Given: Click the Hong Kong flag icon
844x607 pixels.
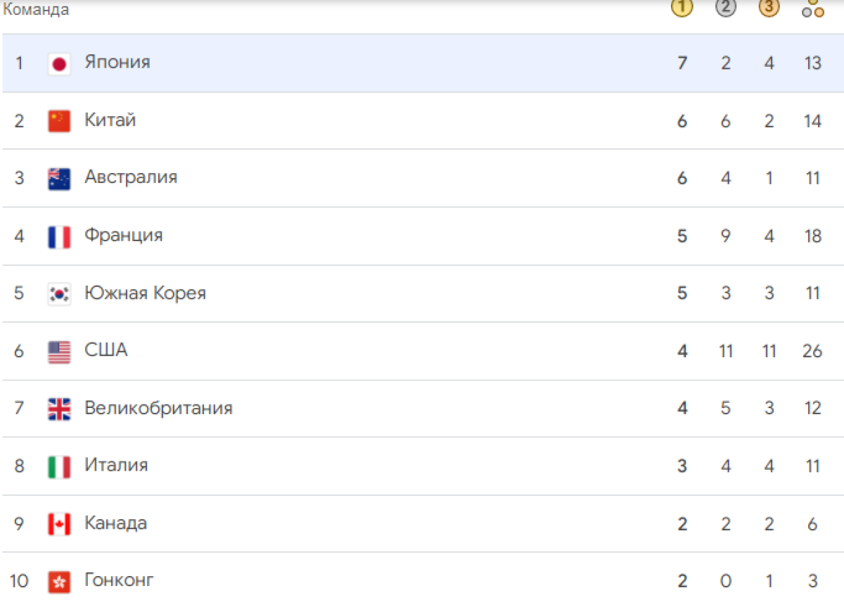Looking at the screenshot, I should click(59, 582).
